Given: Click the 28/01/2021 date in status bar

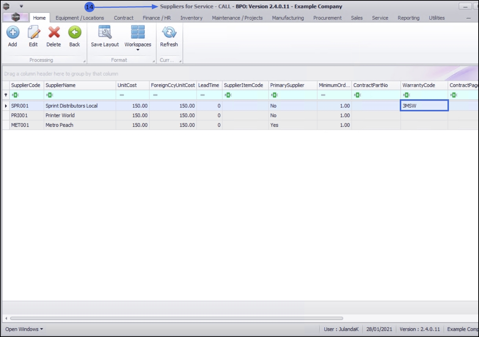Looking at the screenshot, I should tap(379, 329).
